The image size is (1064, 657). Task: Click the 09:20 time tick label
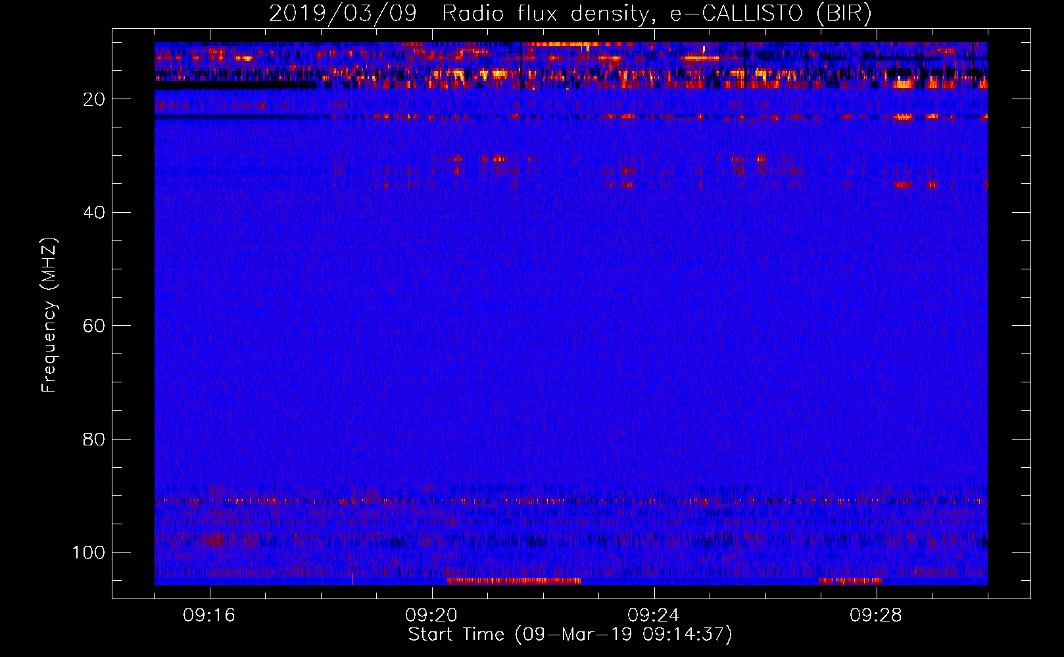pyautogui.click(x=431, y=616)
